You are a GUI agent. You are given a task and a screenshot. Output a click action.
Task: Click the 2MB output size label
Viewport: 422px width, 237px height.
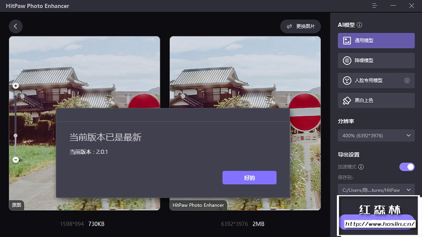pos(259,224)
